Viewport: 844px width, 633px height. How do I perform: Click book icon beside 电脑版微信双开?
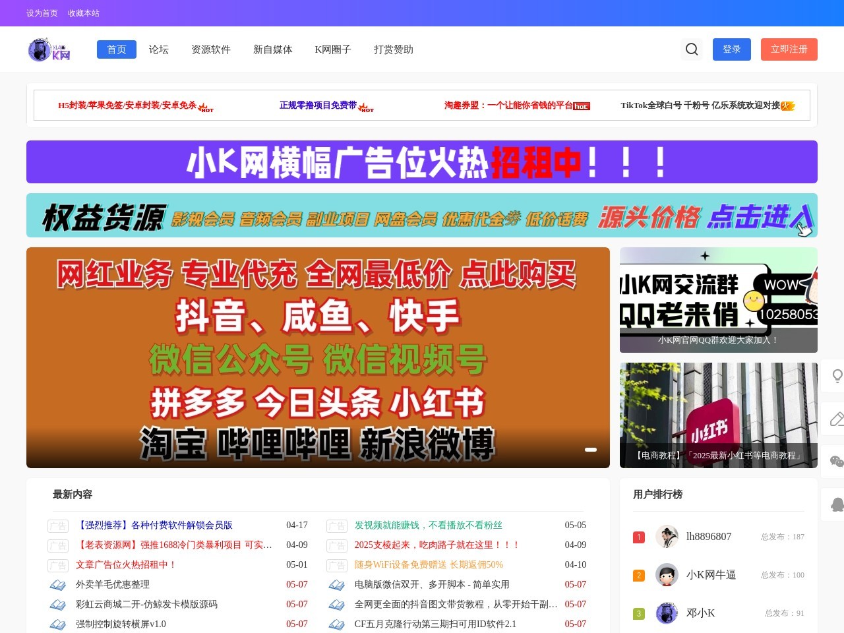pos(337,585)
